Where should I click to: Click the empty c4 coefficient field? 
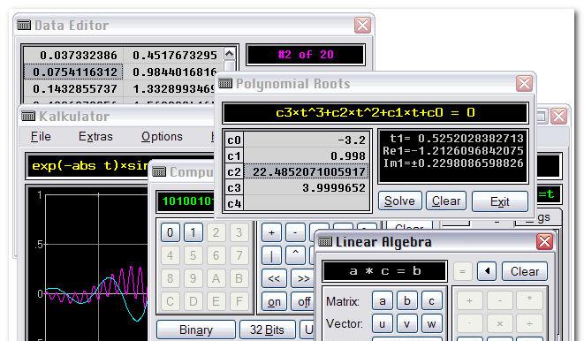(307, 204)
